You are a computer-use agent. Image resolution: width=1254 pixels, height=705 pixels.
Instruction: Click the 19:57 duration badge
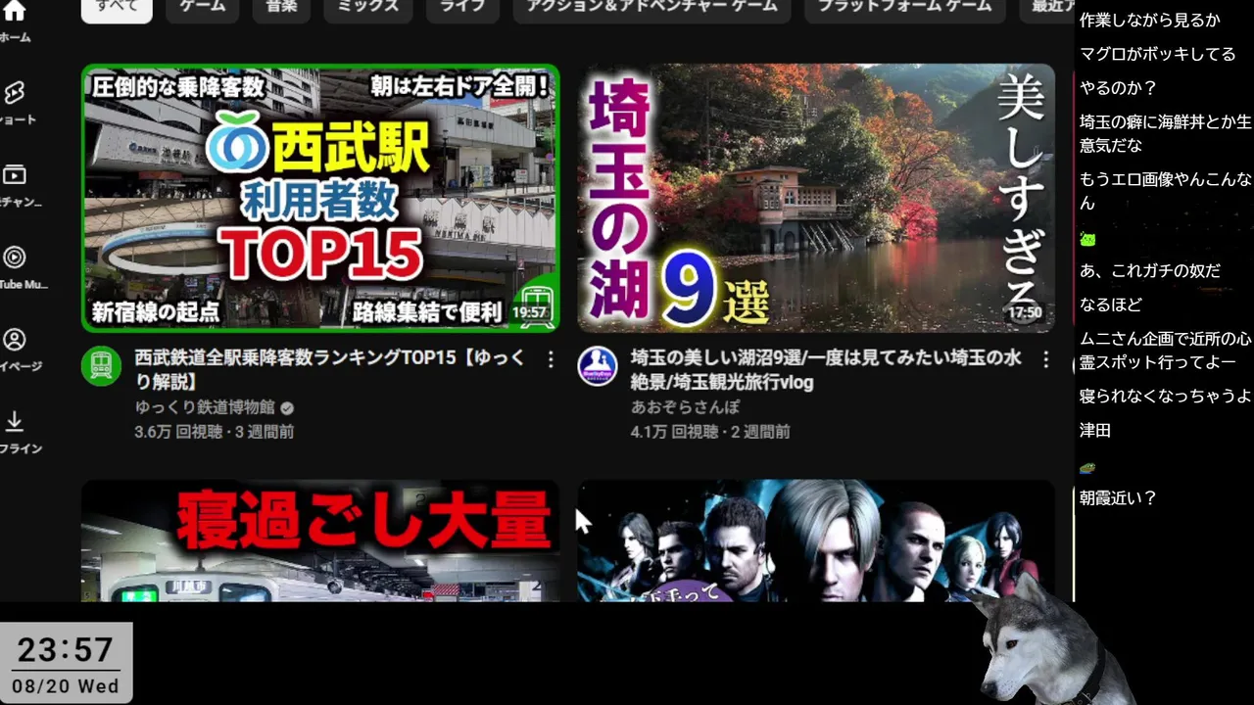point(530,312)
